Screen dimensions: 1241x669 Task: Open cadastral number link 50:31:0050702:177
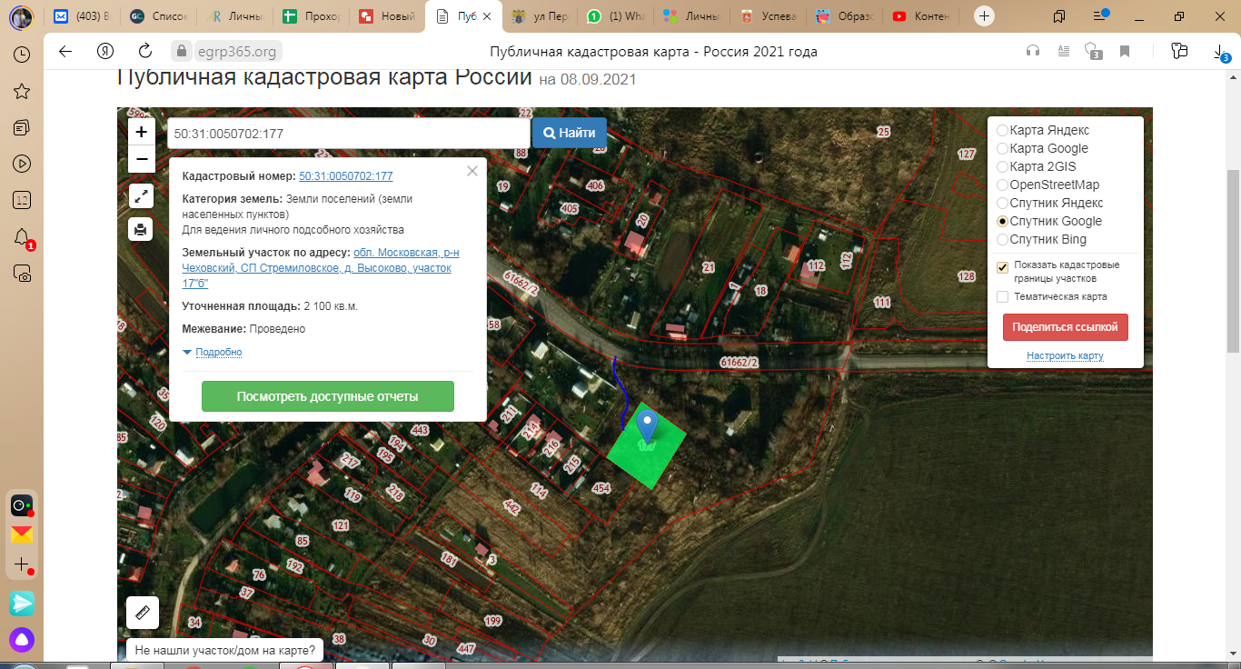pyautogui.click(x=346, y=176)
